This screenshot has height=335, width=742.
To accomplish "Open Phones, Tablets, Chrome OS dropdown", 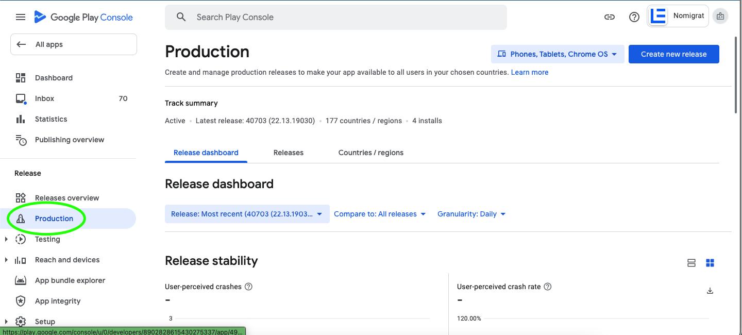I will click(x=558, y=54).
